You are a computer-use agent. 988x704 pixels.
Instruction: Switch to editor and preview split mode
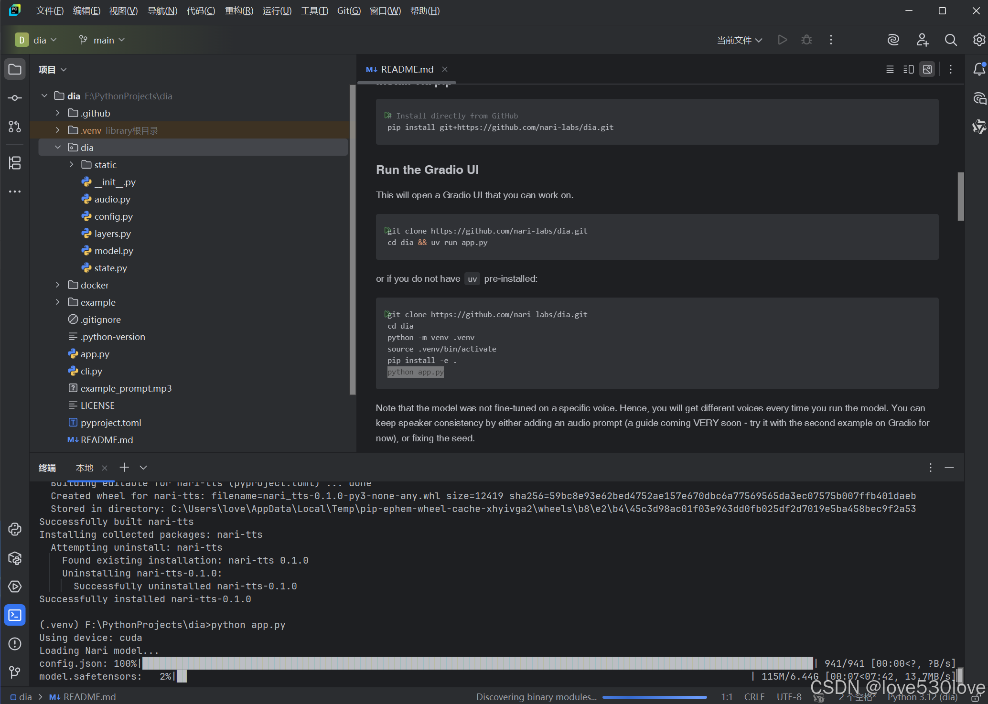click(908, 70)
